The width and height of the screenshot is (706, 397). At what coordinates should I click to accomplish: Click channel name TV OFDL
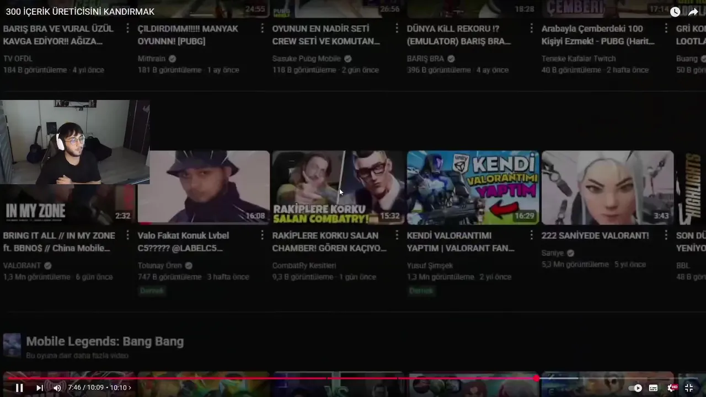tap(18, 58)
